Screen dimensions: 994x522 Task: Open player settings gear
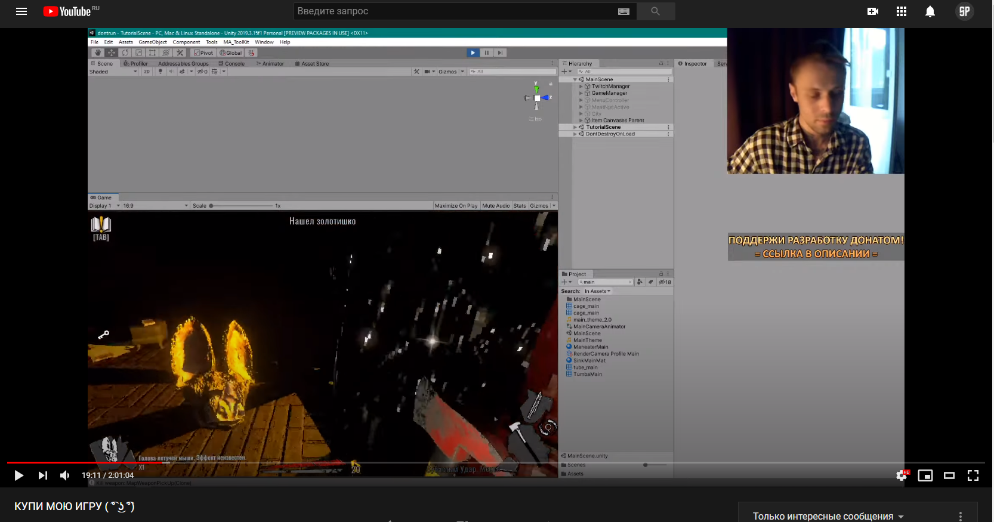coord(902,475)
